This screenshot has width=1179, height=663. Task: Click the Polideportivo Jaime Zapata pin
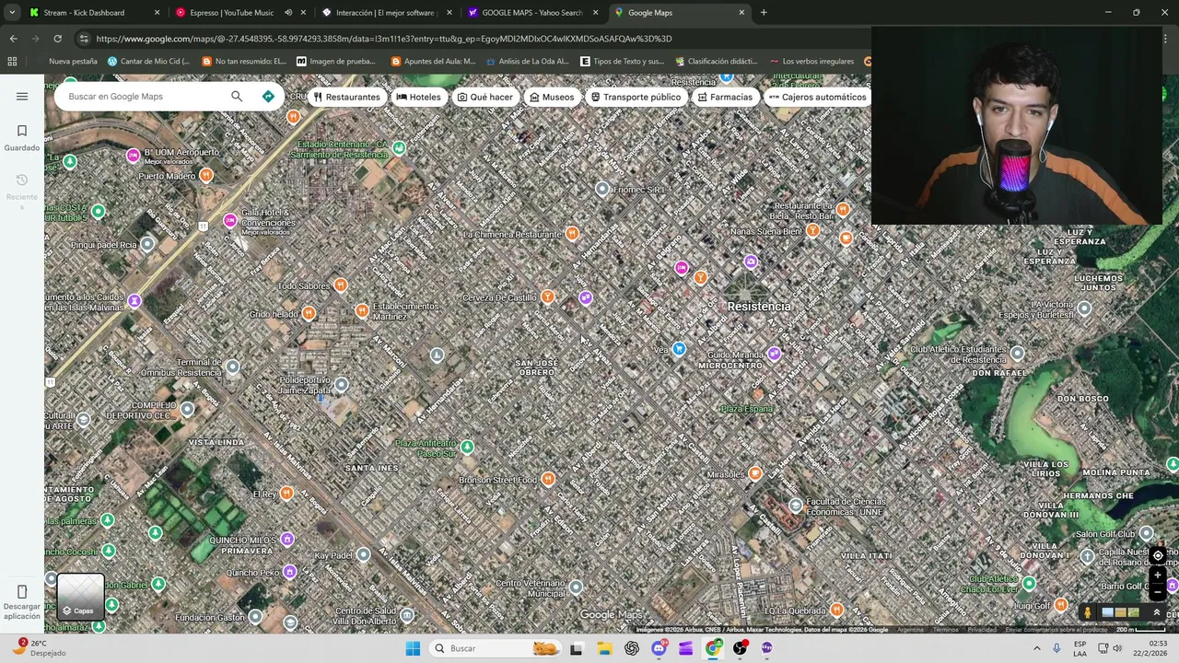coord(342,384)
